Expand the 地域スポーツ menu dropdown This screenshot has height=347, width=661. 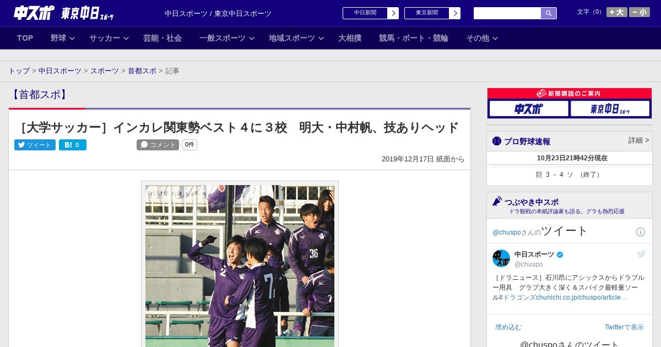[x=296, y=38]
